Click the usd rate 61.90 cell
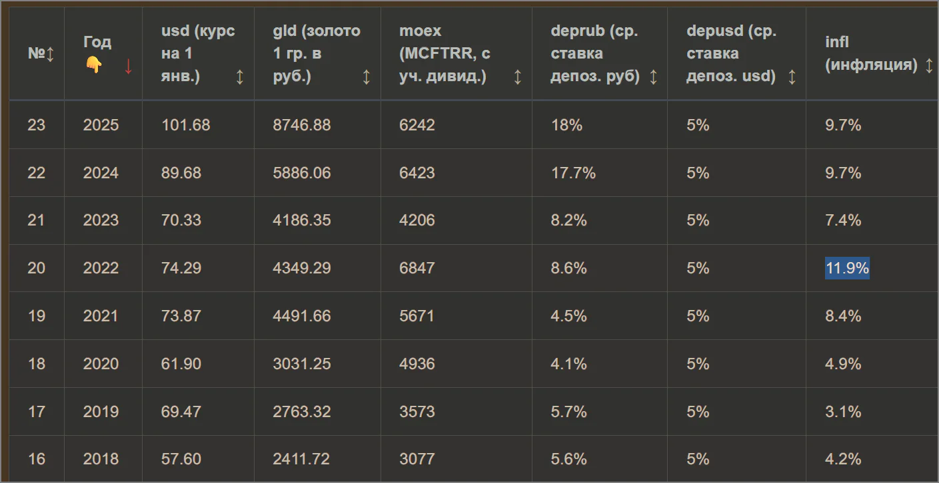 tap(181, 364)
